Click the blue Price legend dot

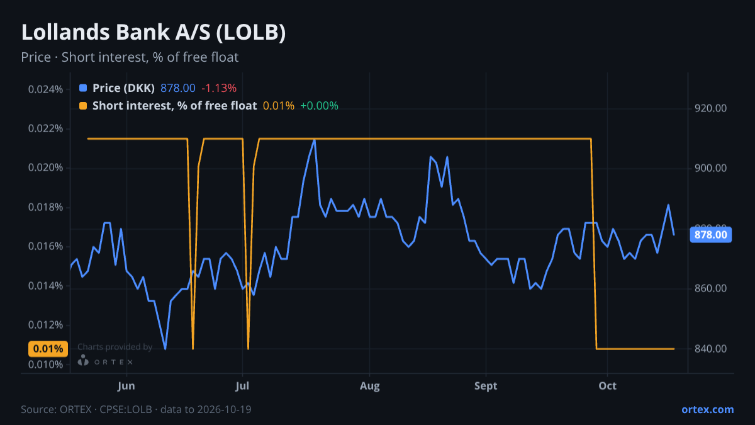83,88
